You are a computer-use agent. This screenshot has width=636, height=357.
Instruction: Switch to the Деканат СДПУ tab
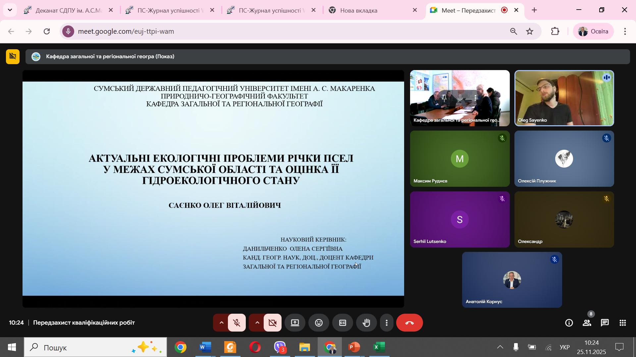click(68, 11)
